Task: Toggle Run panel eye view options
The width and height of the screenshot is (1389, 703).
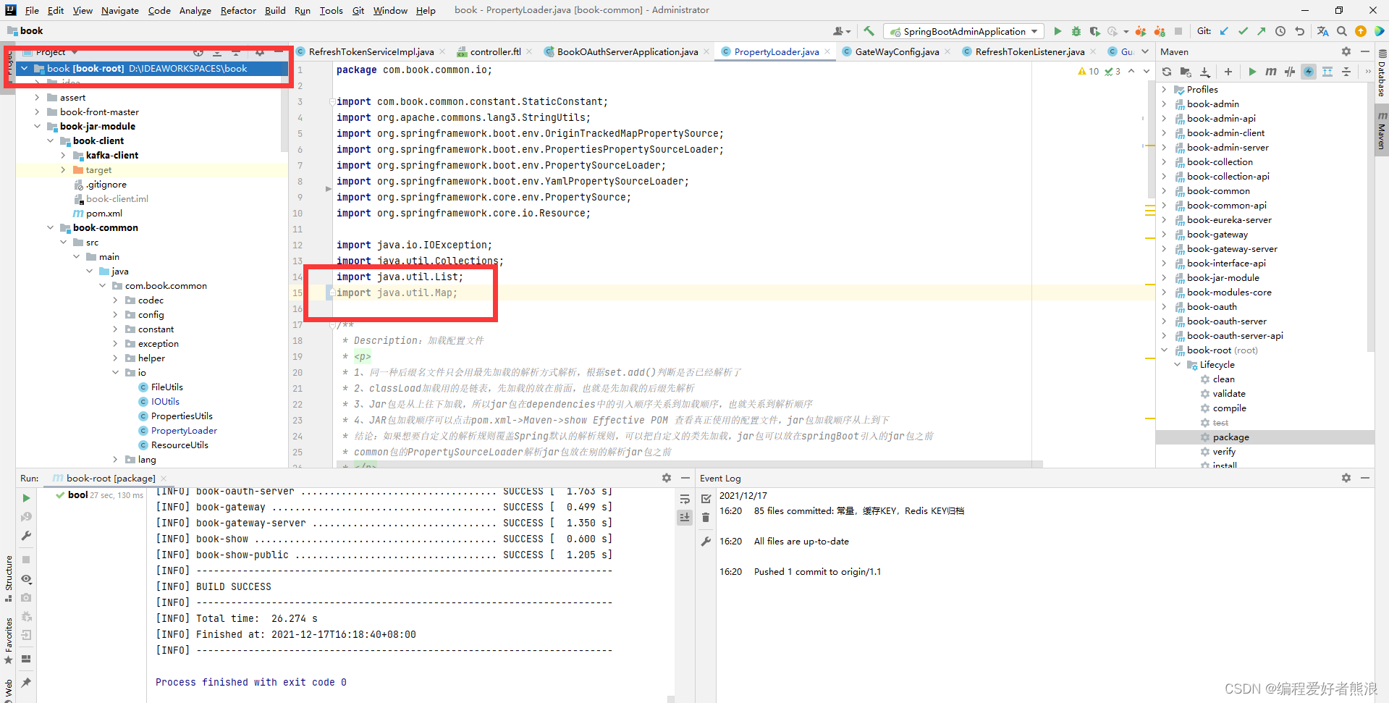Action: point(27,579)
